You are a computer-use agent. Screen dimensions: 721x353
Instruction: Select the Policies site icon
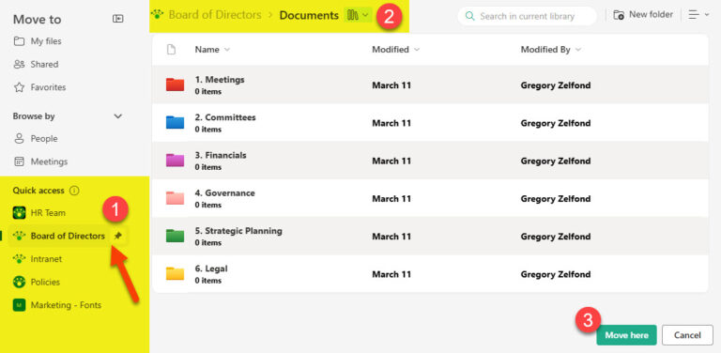[x=19, y=282]
